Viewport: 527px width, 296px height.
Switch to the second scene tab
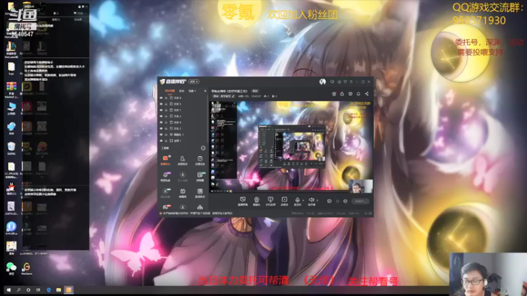click(182, 91)
